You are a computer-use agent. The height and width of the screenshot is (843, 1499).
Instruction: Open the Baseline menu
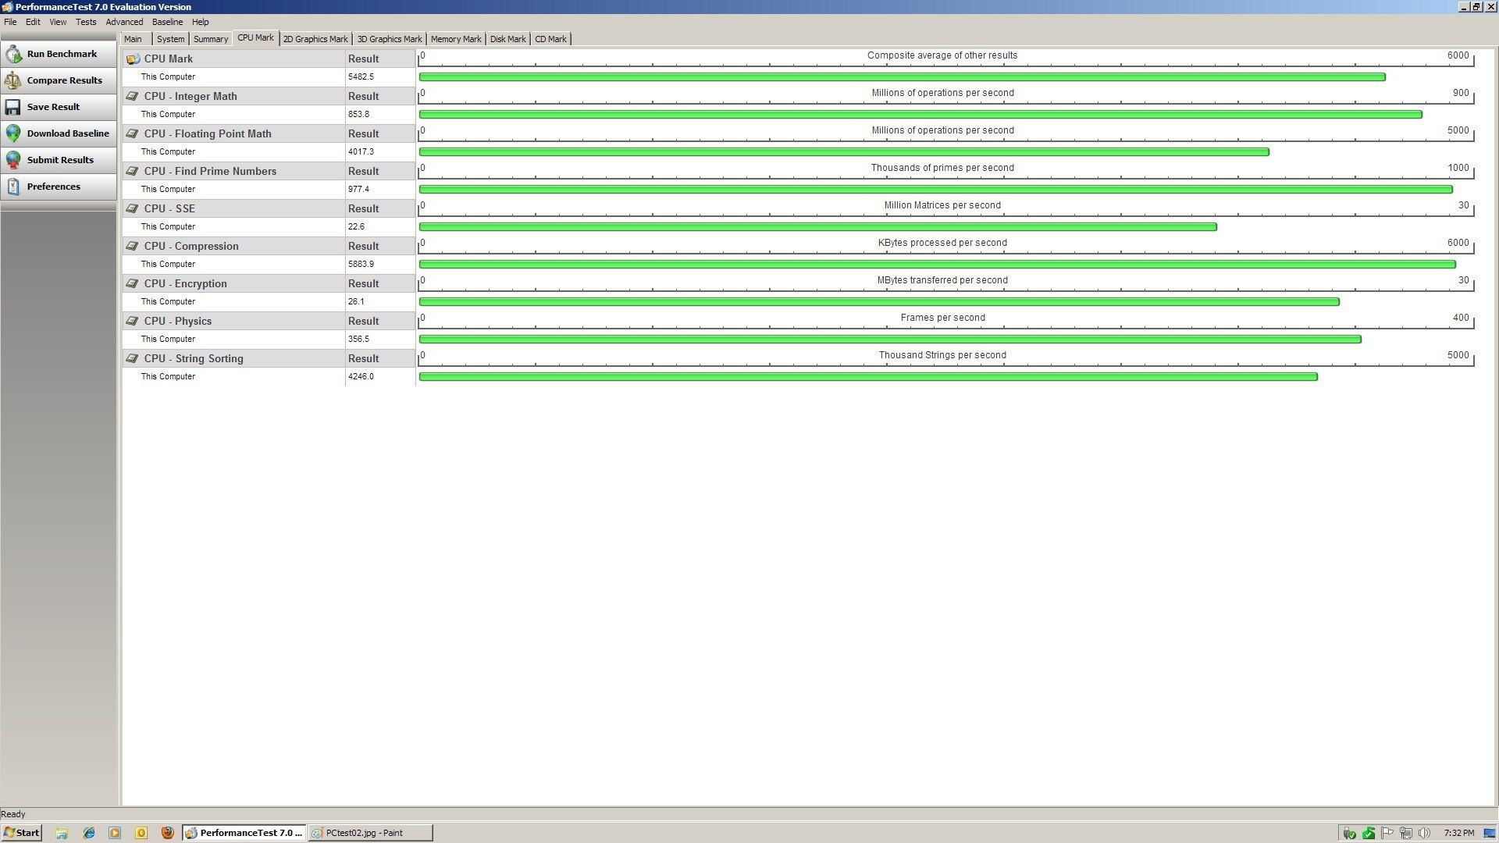click(167, 22)
